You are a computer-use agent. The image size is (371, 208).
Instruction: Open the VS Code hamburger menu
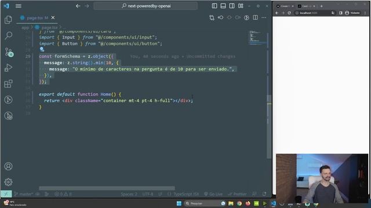(19, 6)
